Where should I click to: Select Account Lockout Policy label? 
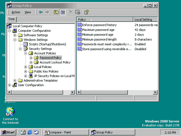(x=55, y=63)
